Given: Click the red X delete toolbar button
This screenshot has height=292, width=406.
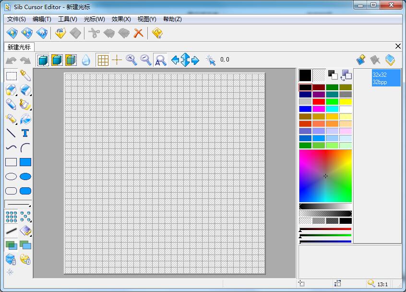Looking at the screenshot, I should [138, 33].
